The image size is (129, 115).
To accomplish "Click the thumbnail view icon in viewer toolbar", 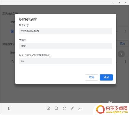I will pyautogui.click(x=10, y=108).
